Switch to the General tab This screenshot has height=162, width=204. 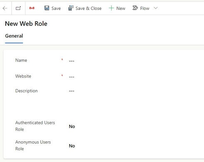point(14,36)
